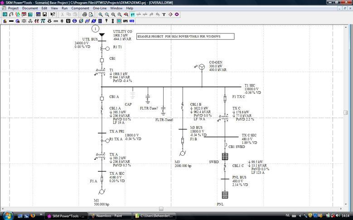Click the Zoom In magnifier icon

(101, 14)
